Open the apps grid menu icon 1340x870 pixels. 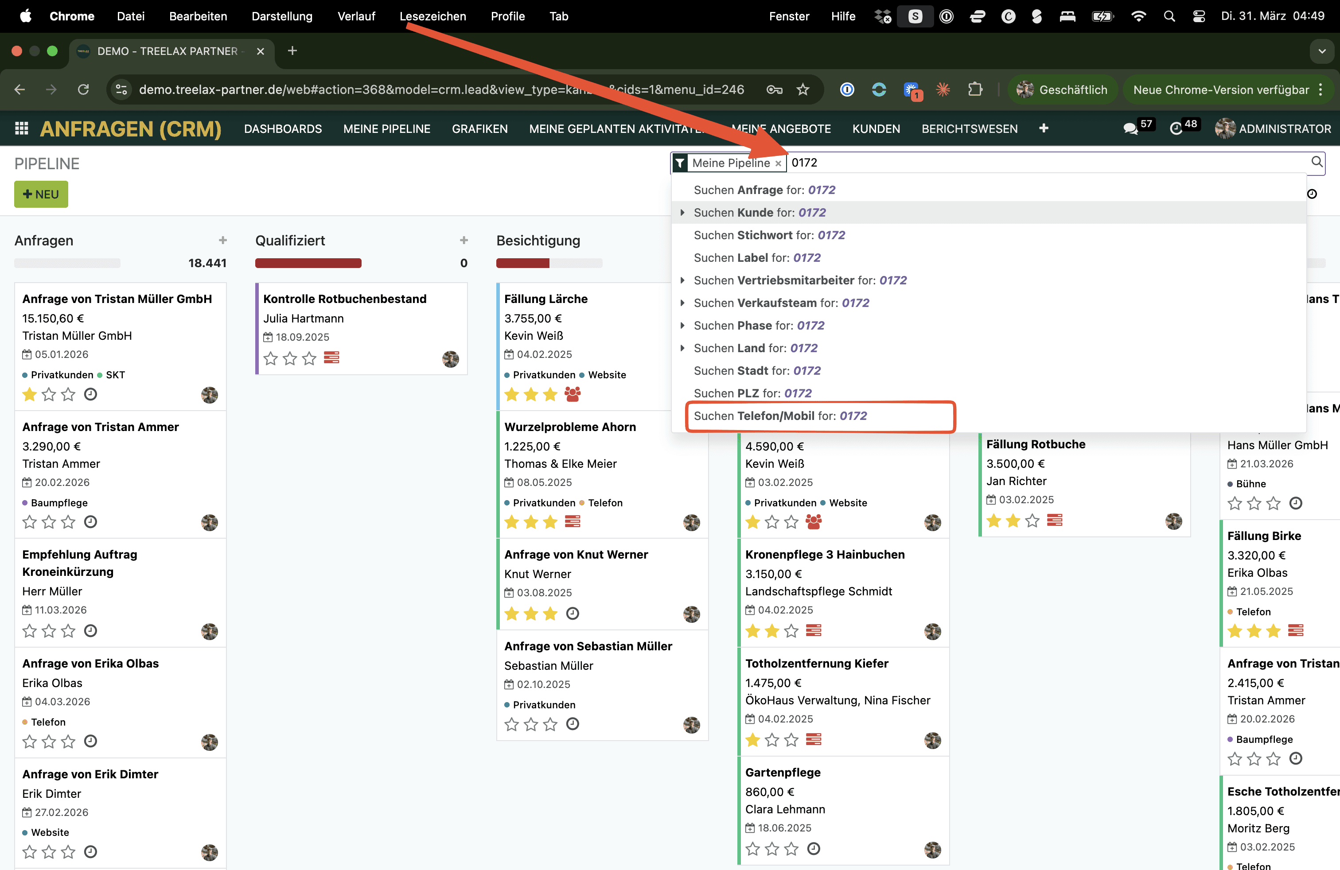point(21,128)
